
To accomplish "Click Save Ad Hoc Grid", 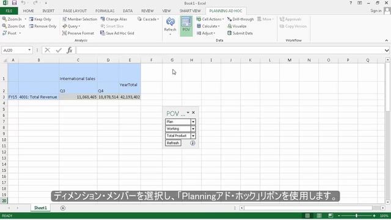I will 117,33.
